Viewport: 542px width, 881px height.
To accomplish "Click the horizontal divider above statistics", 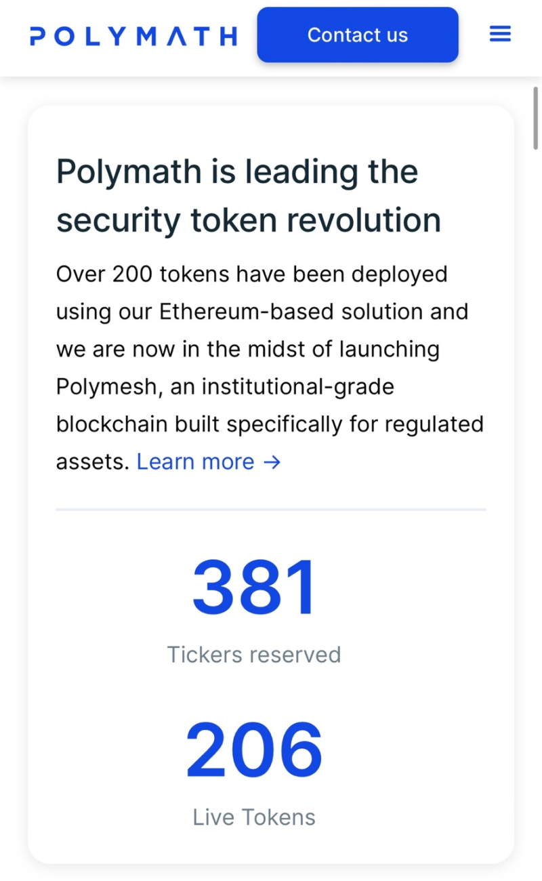I will [x=271, y=509].
